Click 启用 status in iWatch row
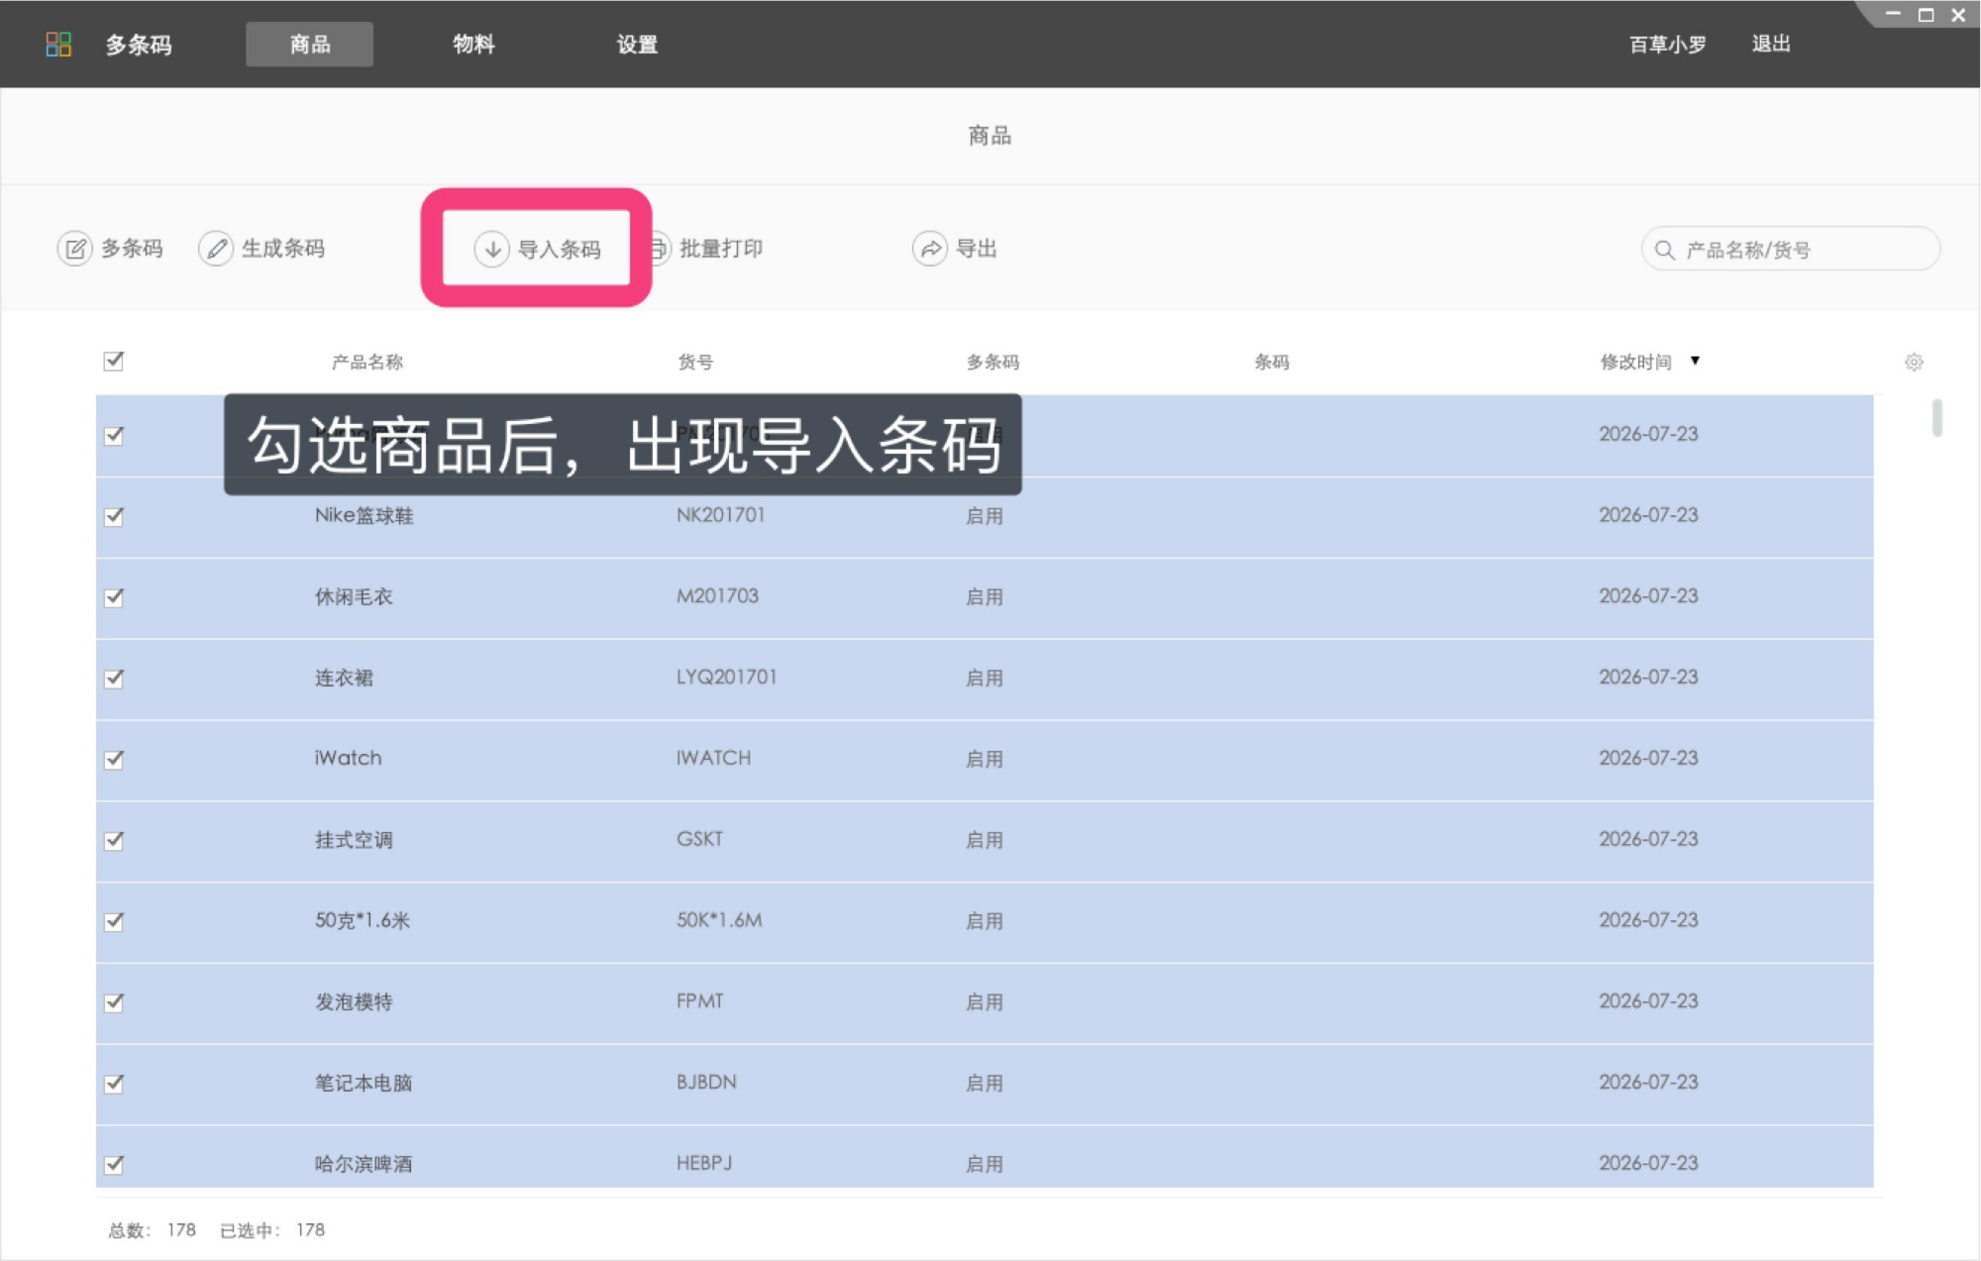The width and height of the screenshot is (1981, 1261). tap(985, 760)
